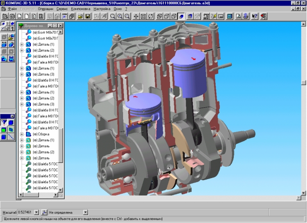Fit the whole model in view

143,16
